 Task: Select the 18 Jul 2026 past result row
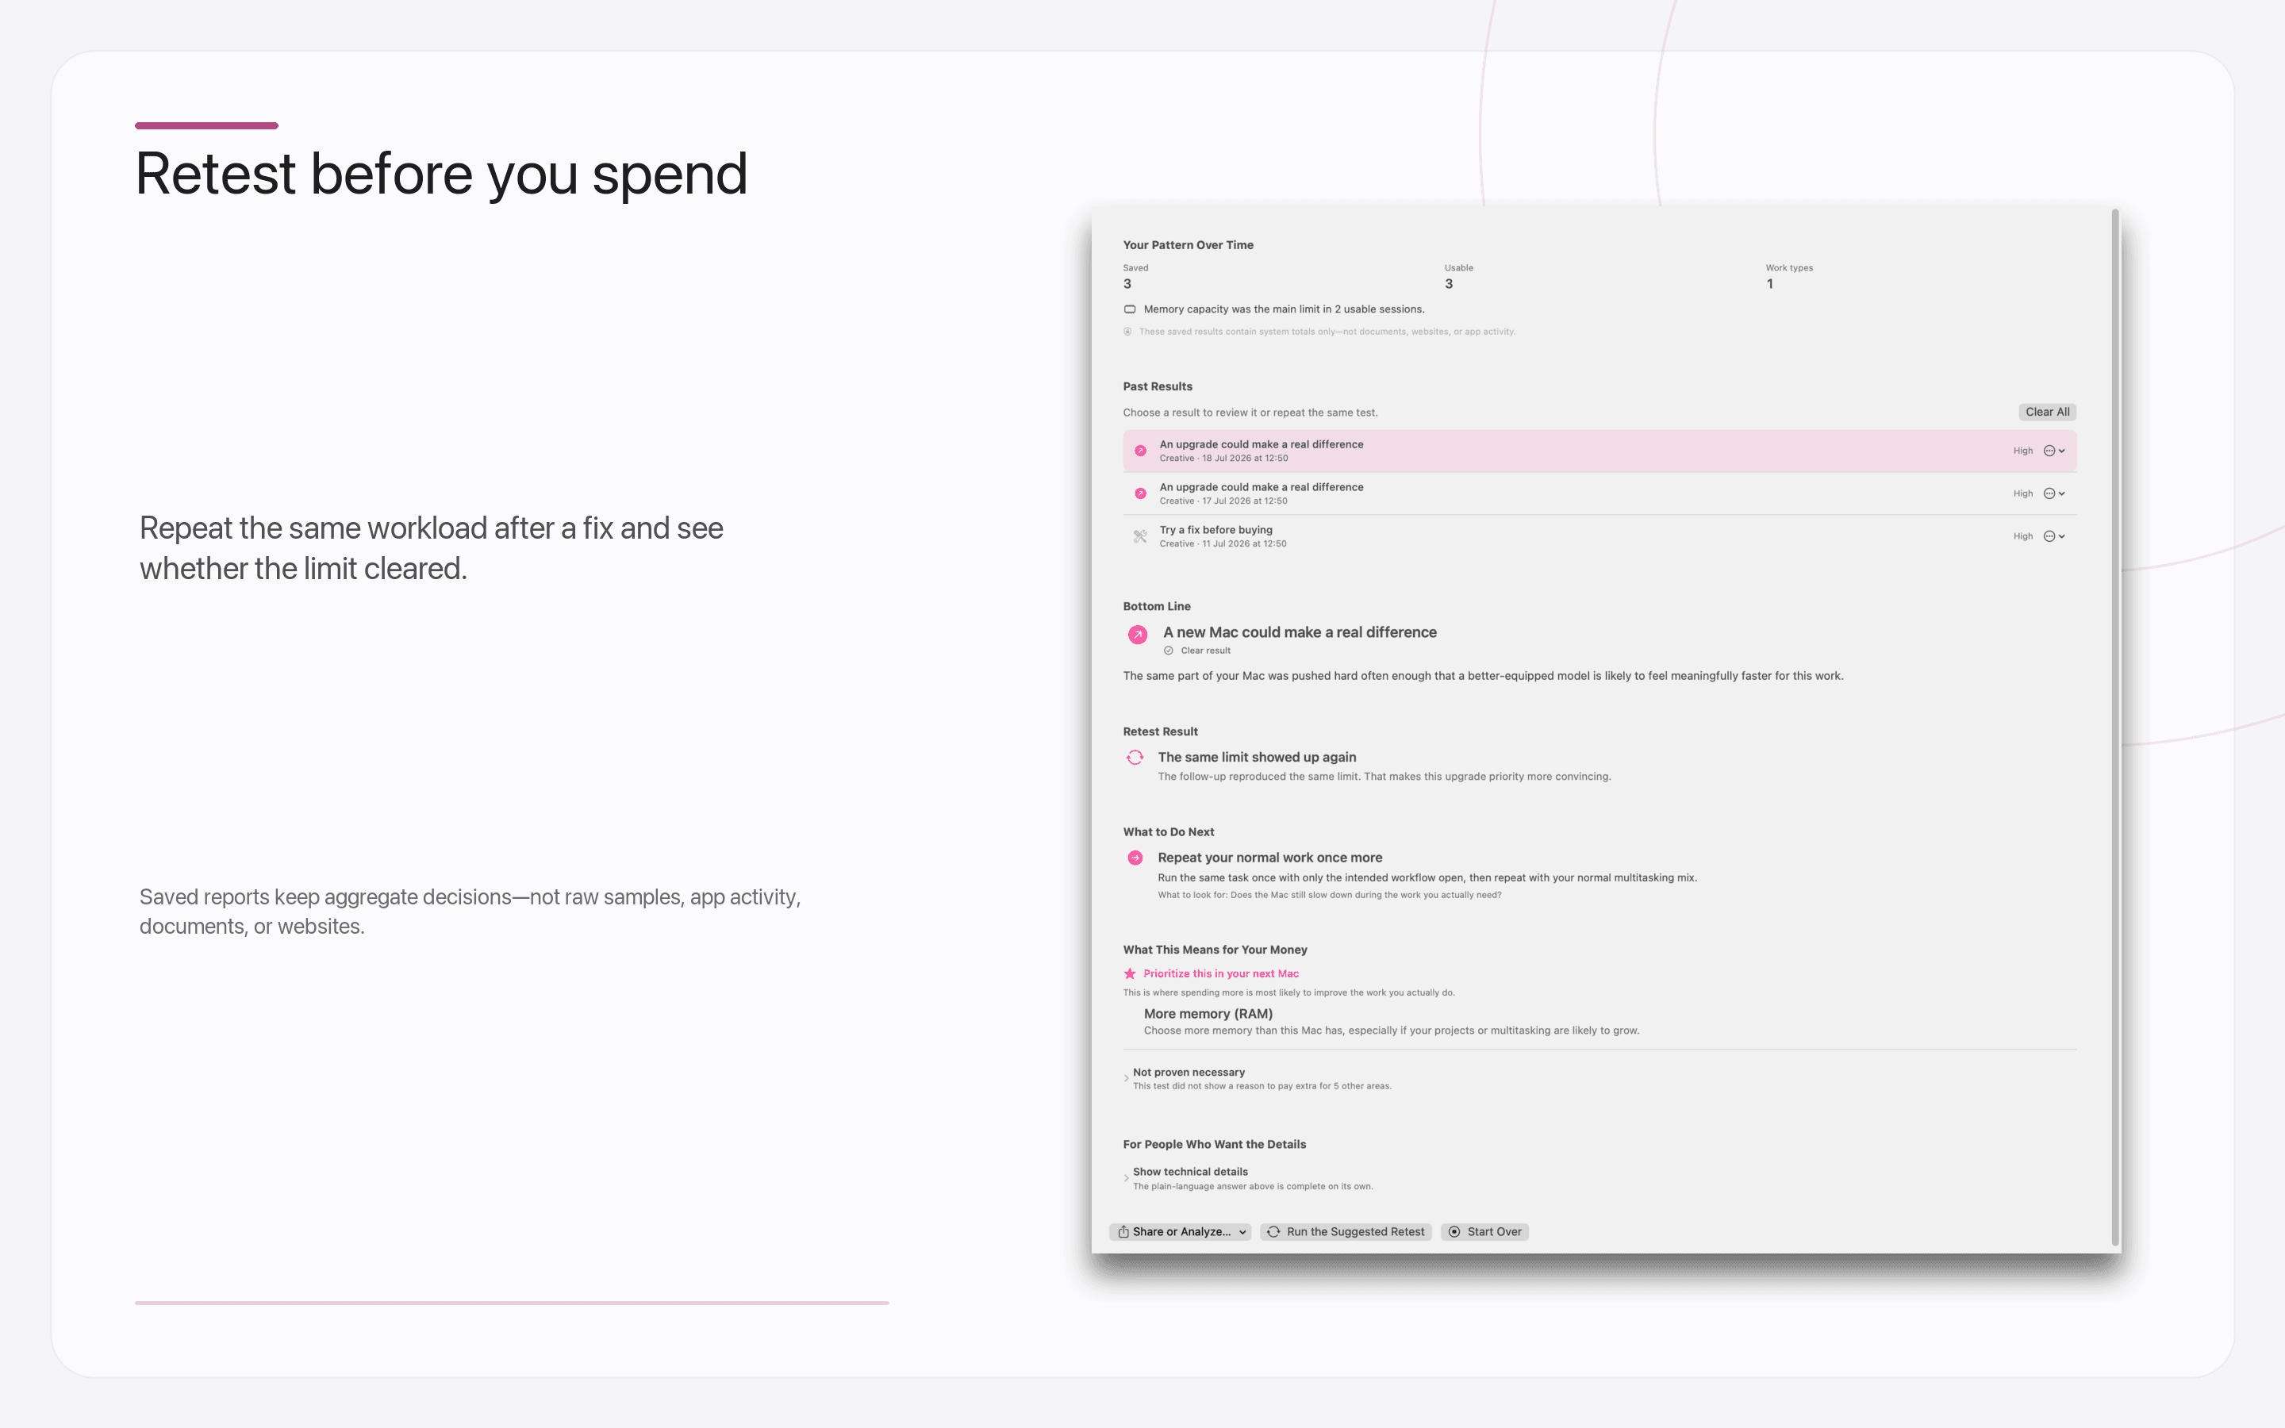(1599, 451)
